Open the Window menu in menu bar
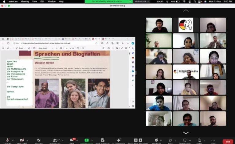The height and width of the screenshot is (144, 235). pyautogui.click(x=51, y=2)
